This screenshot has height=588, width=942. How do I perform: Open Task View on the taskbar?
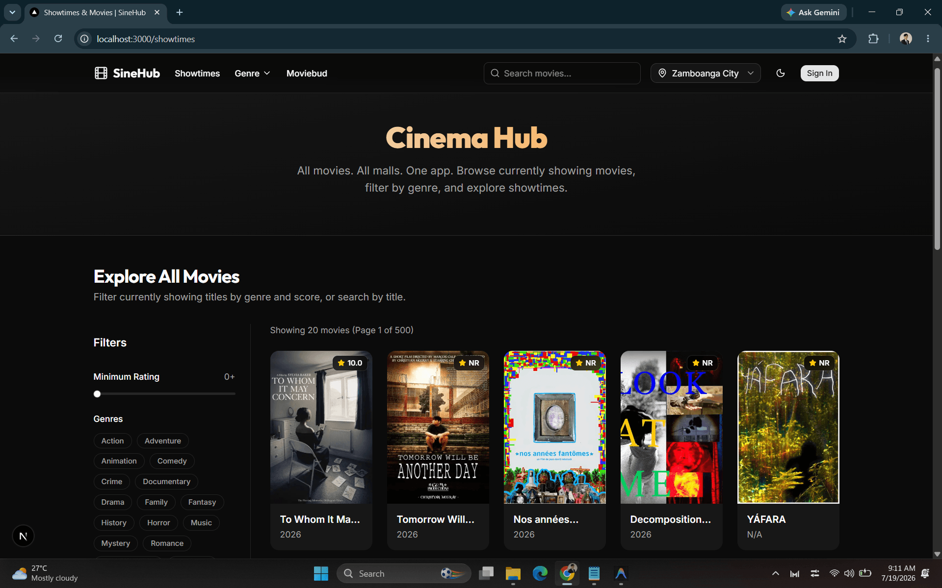pos(486,573)
